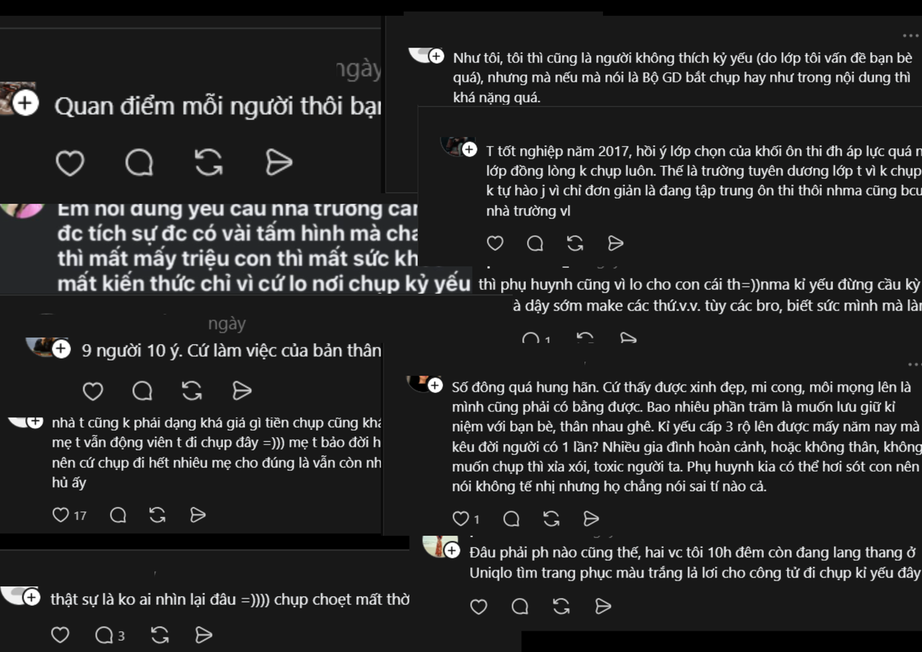Repost the "T tốt nghiệp năm 2017" comment
Viewport: 922px width, 652px height.
point(575,243)
